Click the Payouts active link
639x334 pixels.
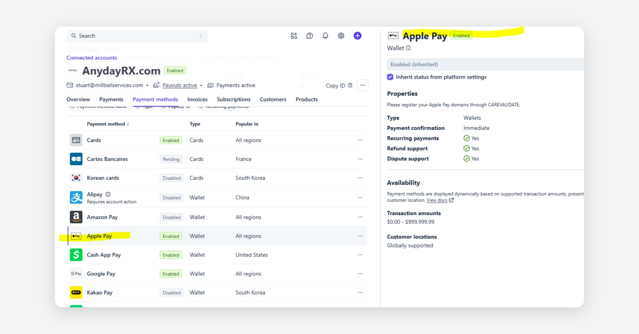click(180, 85)
